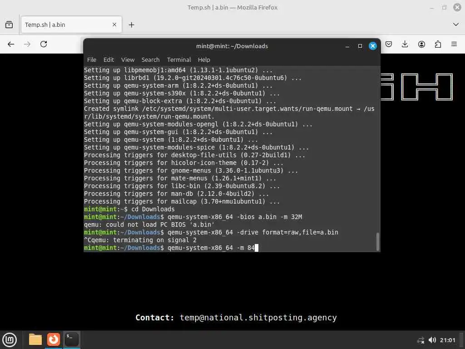Minimize the terminal window
465x349 pixels.
pyautogui.click(x=347, y=46)
